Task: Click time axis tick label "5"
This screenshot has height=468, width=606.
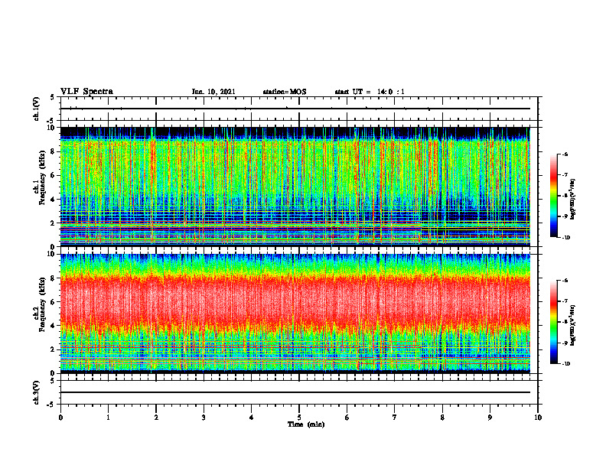Action: (x=299, y=418)
